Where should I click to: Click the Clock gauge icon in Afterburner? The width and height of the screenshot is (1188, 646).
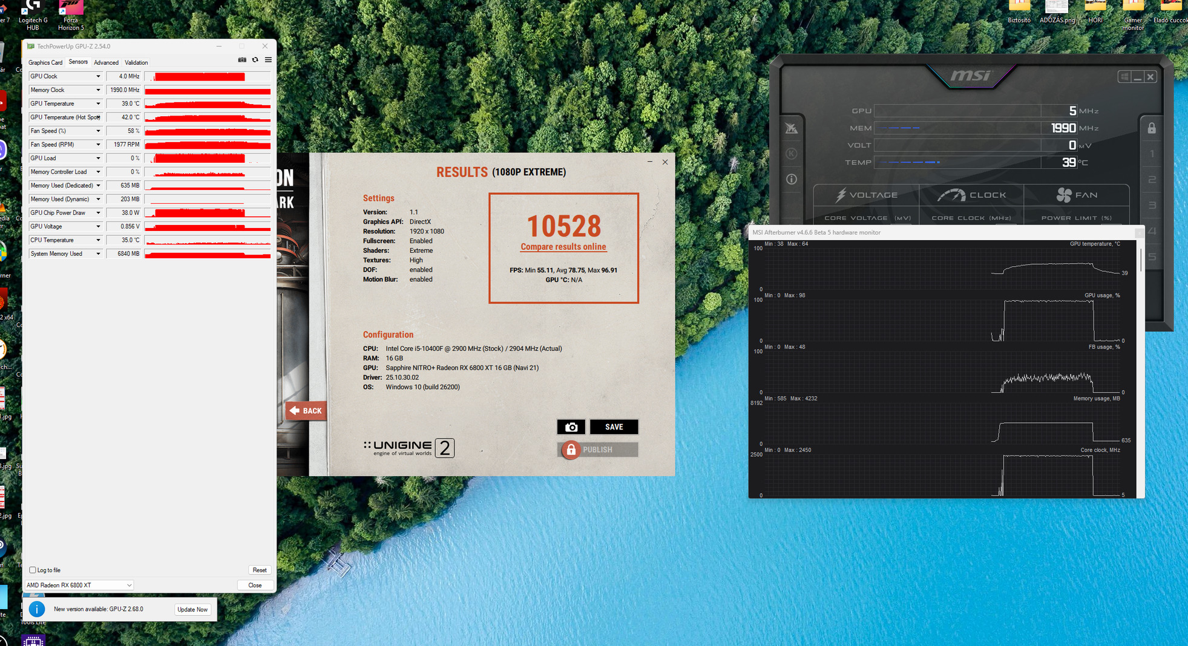[951, 195]
